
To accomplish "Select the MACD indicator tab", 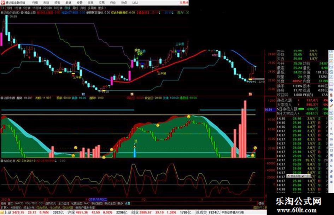I will tap(19, 203).
